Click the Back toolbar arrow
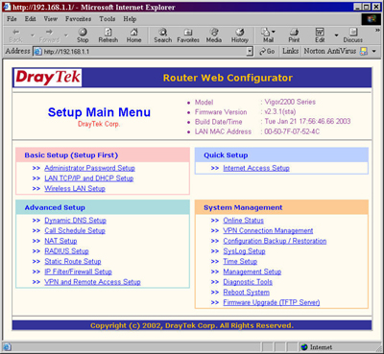 pyautogui.click(x=15, y=35)
